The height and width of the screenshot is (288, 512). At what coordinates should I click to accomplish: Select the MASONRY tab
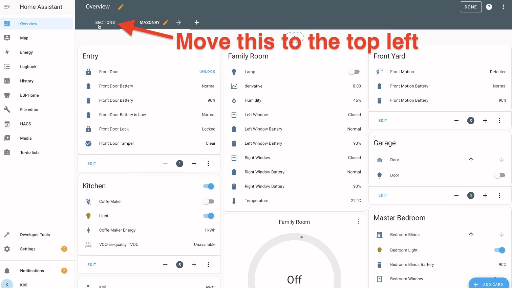[150, 23]
